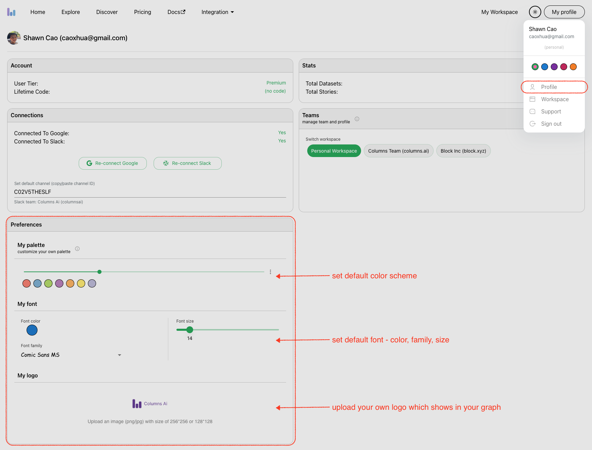Click the Font size slider handle
The image size is (592, 450).
pyautogui.click(x=190, y=330)
